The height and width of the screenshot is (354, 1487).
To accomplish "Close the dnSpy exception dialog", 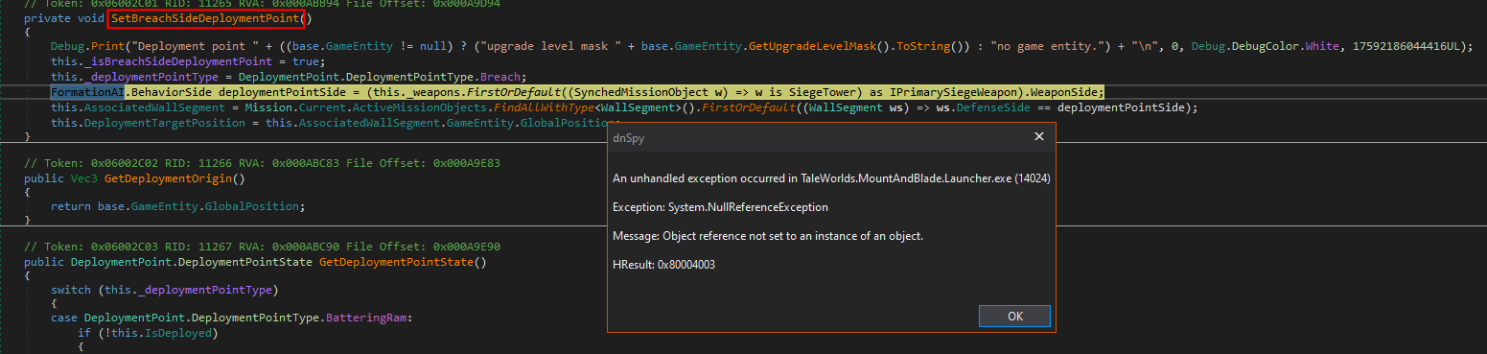I will tap(1038, 137).
